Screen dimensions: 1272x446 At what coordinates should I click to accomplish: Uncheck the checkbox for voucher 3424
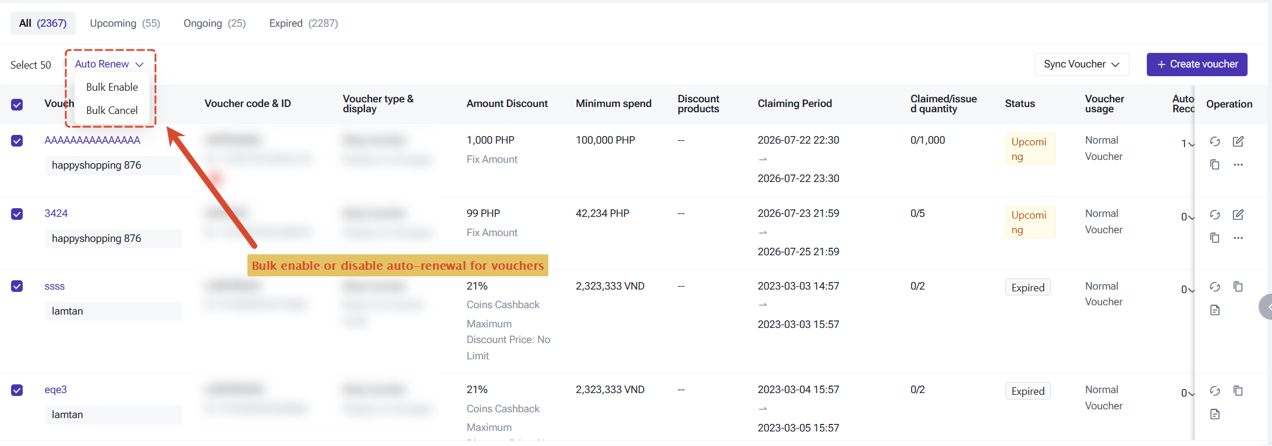point(17,214)
